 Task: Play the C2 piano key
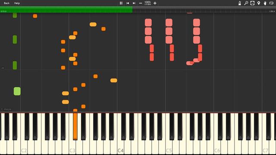tap(24, 147)
